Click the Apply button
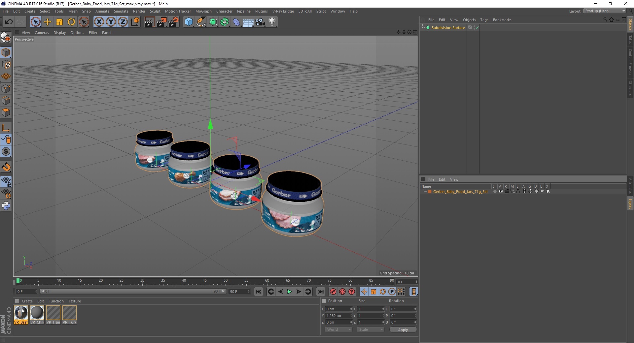Viewport: 634px width, 343px height. pyautogui.click(x=403, y=330)
